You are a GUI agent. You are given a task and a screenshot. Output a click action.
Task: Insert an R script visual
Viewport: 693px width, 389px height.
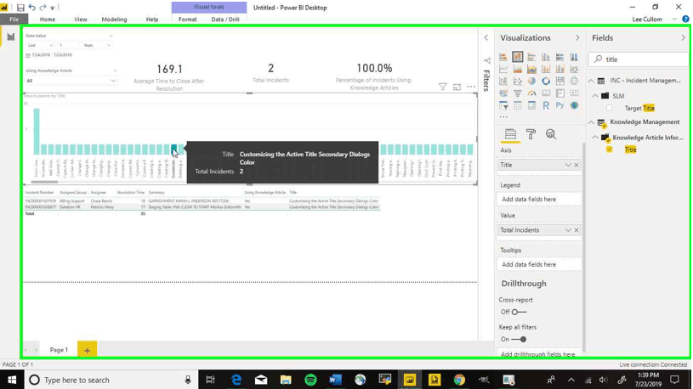coord(546,105)
